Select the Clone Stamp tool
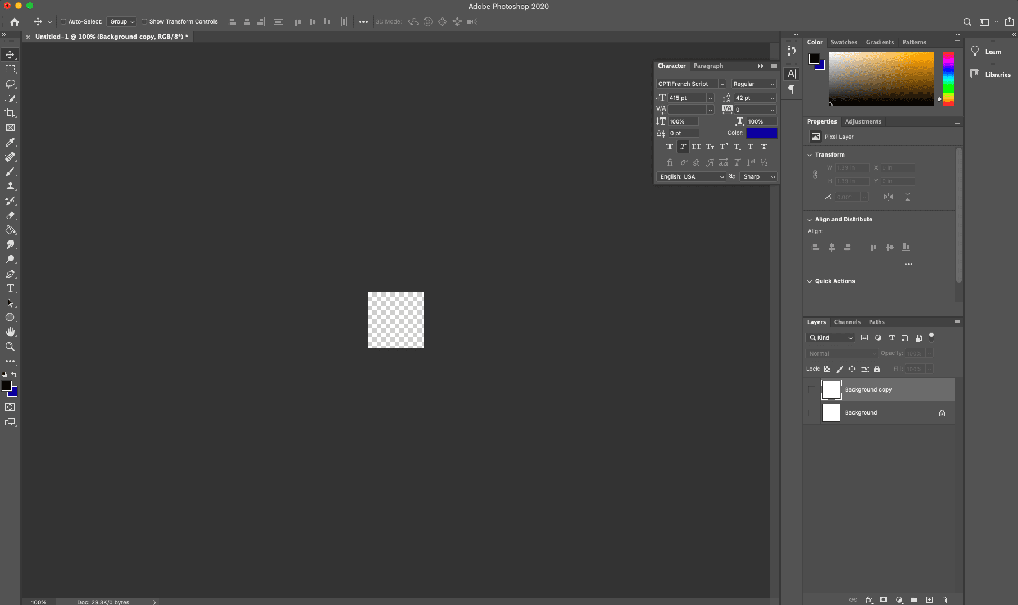The height and width of the screenshot is (605, 1018). tap(10, 186)
